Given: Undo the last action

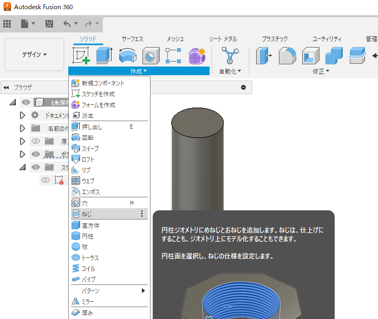Looking at the screenshot, I should pos(67,24).
